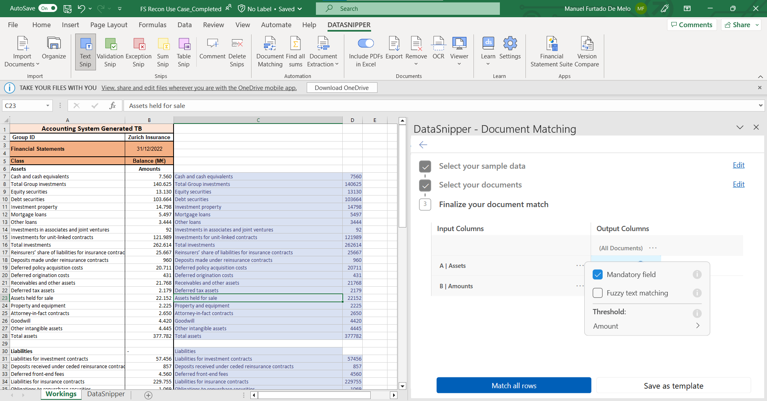The width and height of the screenshot is (767, 401).
Task: Click the vertical scrollbar down arrow
Action: point(403,386)
